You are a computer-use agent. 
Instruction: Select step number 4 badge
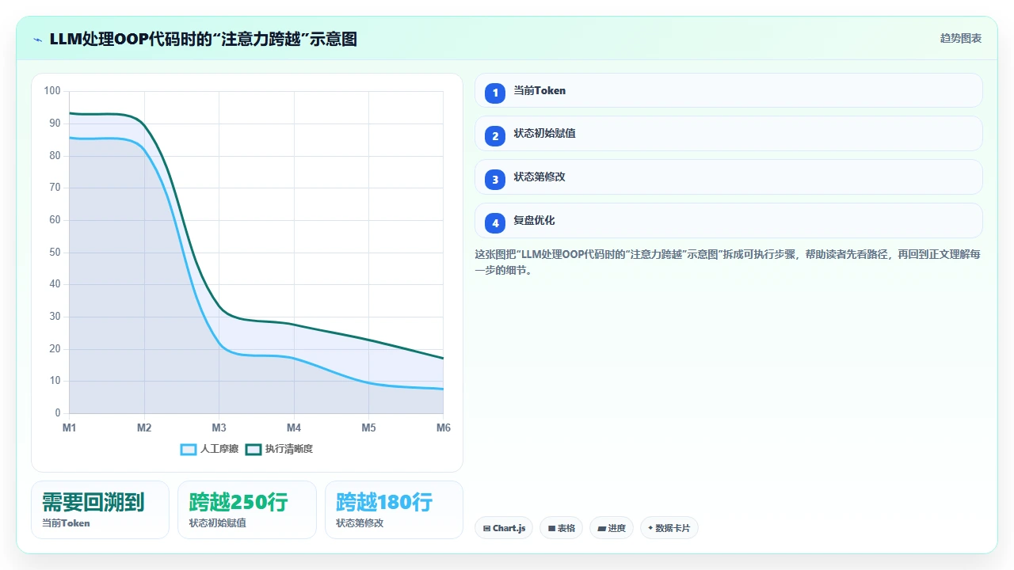point(495,223)
